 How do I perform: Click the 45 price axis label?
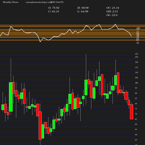pos(136,140)
